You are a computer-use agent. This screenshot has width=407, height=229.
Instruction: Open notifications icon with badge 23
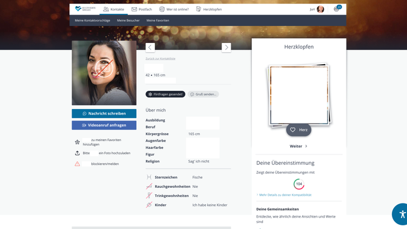(x=337, y=9)
